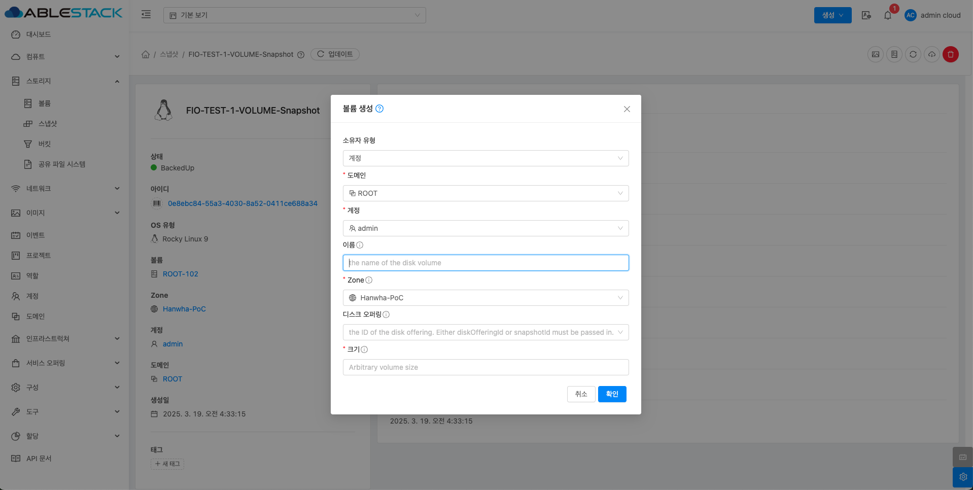
Task: Click the home icon in breadcrumb
Action: pos(146,54)
